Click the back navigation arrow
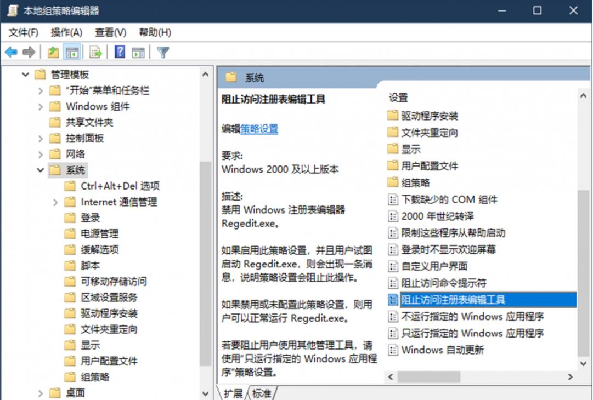Image resolution: width=593 pixels, height=400 pixels. pos(11,52)
